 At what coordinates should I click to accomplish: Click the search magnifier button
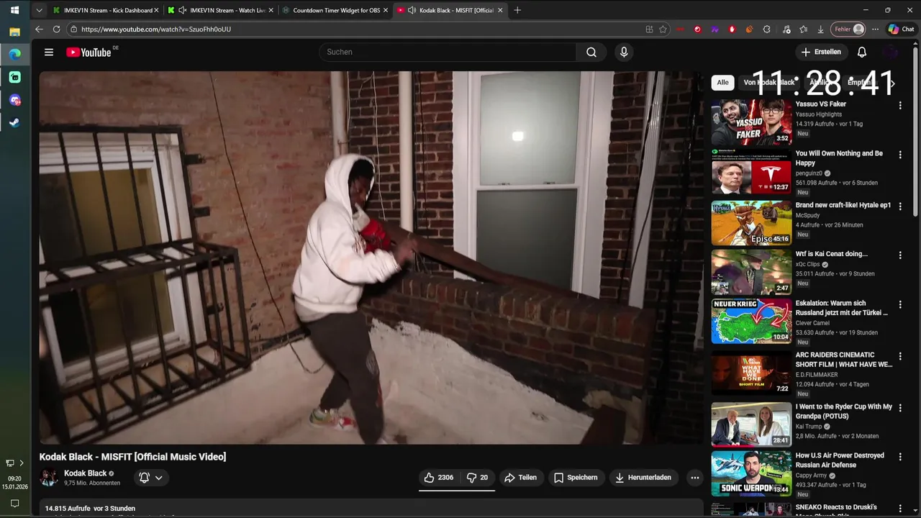[591, 52]
